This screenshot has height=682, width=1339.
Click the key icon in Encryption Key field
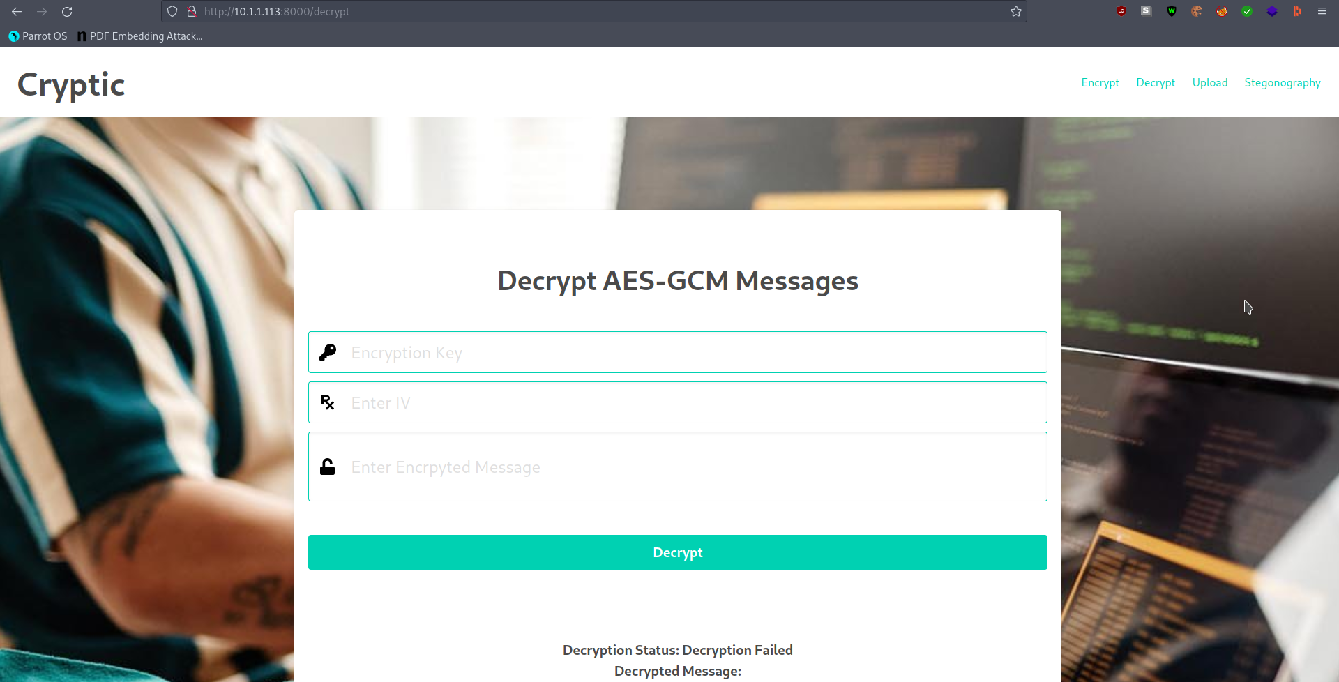328,352
